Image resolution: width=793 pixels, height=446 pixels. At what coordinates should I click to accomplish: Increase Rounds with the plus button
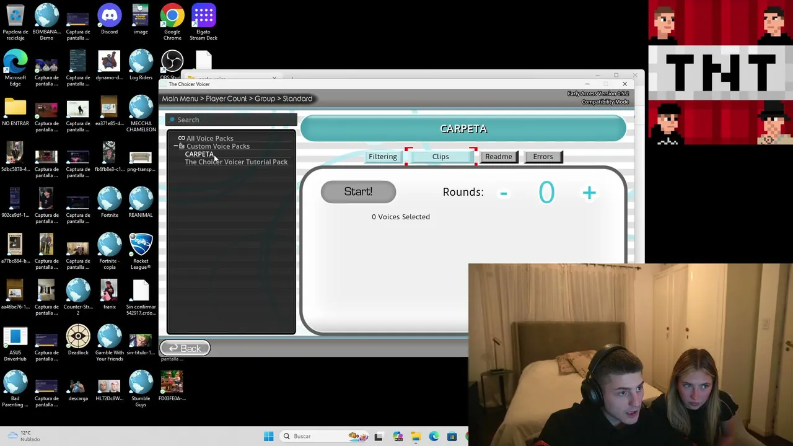coord(589,193)
